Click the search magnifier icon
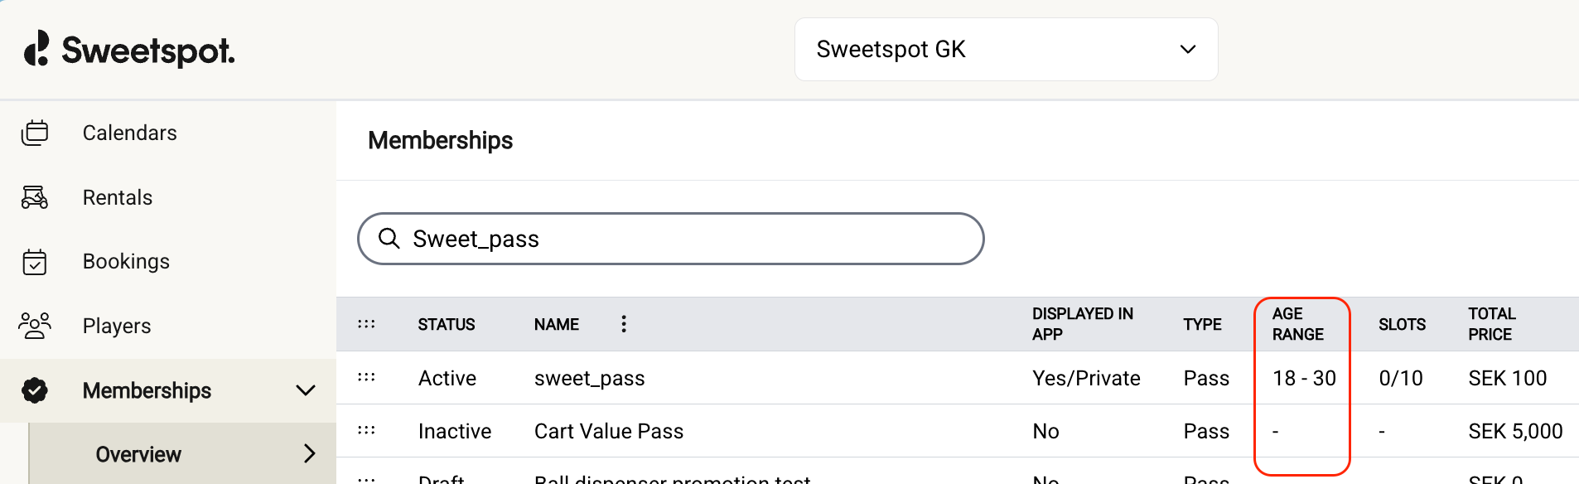The image size is (1579, 484). tap(389, 239)
